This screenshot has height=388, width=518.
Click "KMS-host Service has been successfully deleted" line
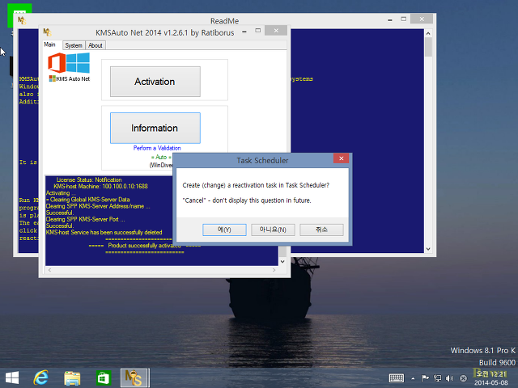104,232
